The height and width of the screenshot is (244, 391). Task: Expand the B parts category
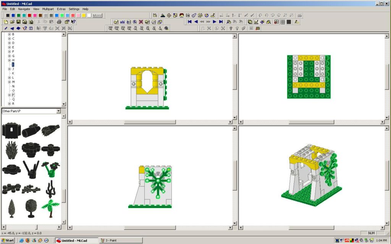[x=9, y=34]
